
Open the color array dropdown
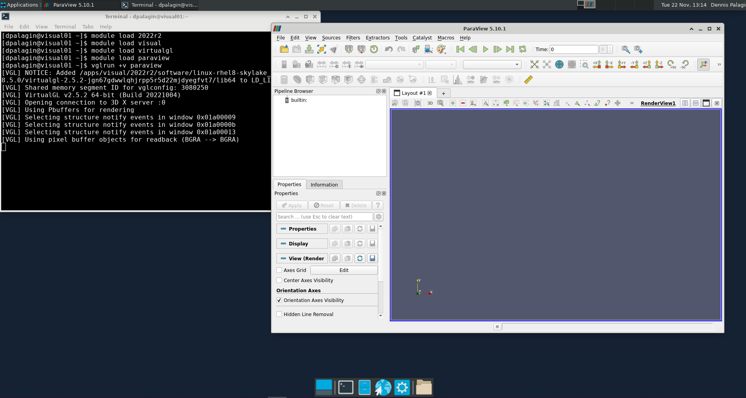[394, 64]
